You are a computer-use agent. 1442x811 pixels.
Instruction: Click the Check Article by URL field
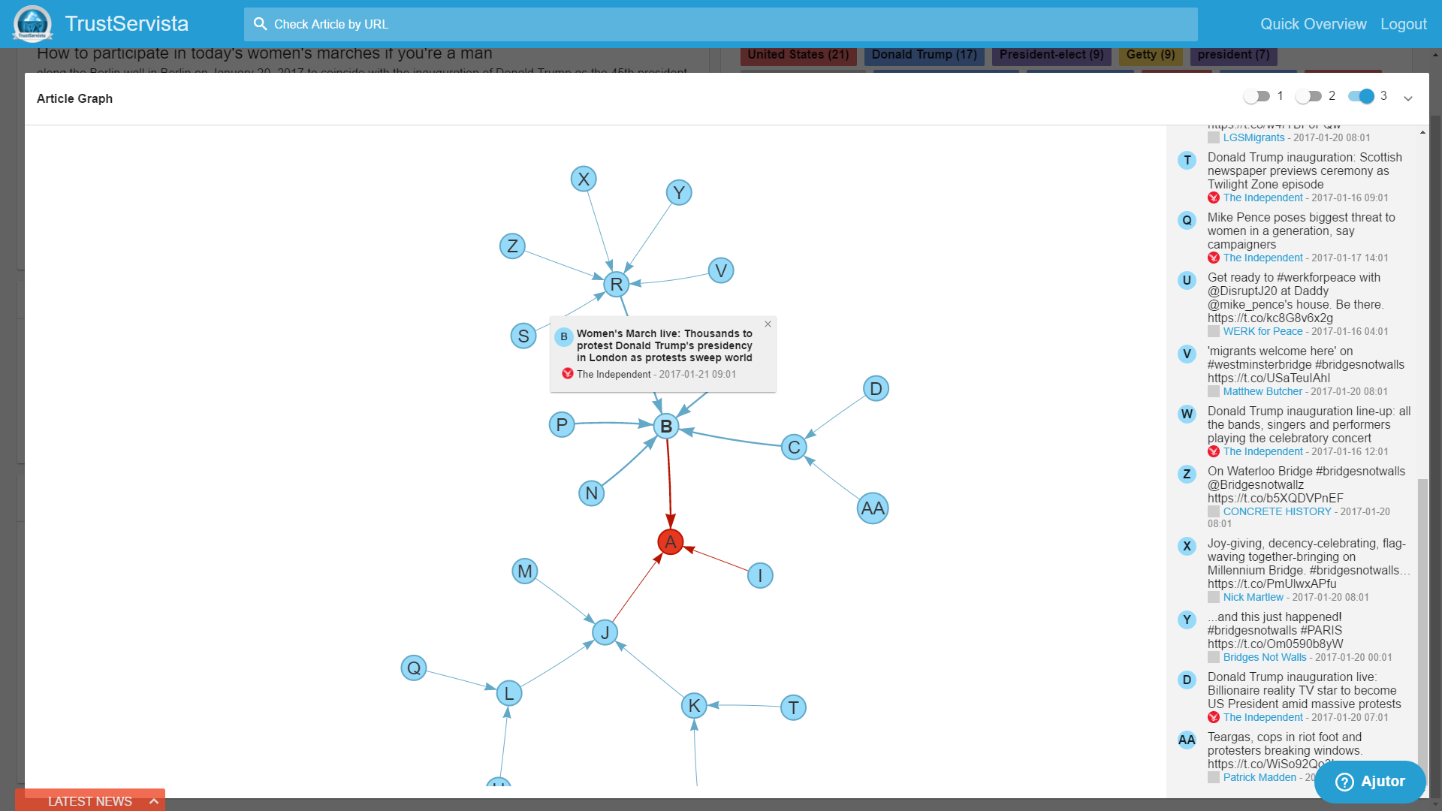pos(721,24)
